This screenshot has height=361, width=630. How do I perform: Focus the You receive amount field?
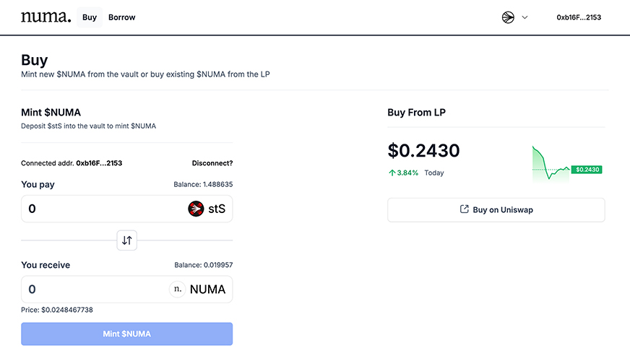click(x=94, y=290)
